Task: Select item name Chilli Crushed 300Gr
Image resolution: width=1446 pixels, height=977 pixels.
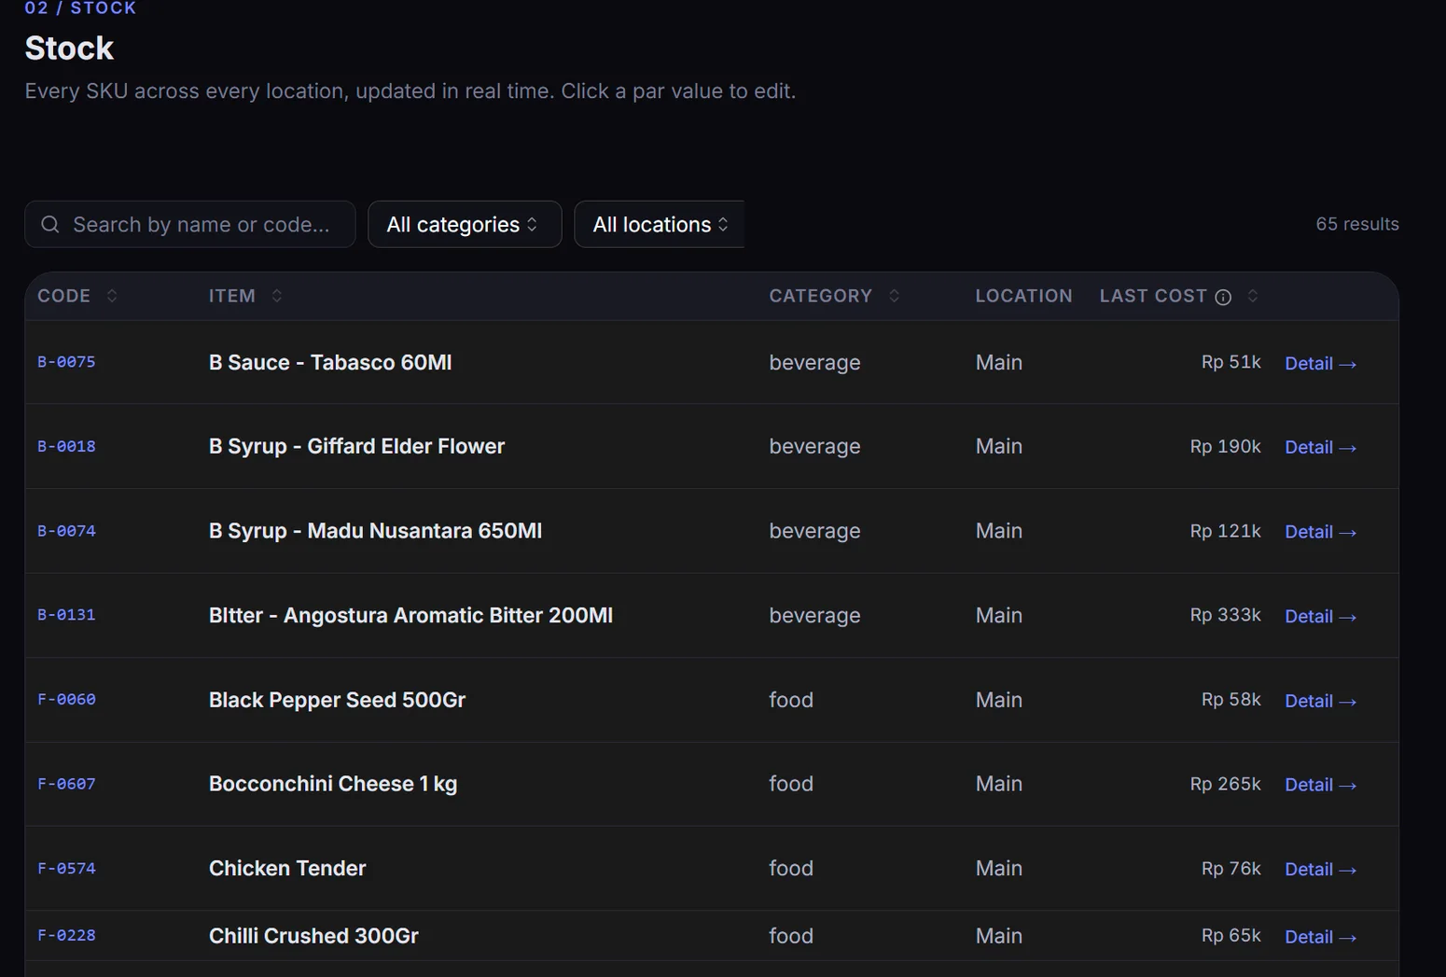Action: (313, 935)
